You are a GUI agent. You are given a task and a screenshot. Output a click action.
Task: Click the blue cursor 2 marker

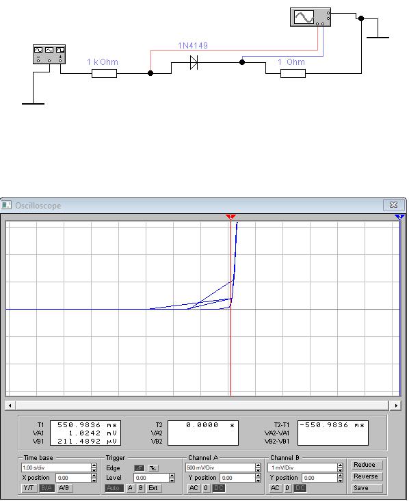pyautogui.click(x=399, y=217)
